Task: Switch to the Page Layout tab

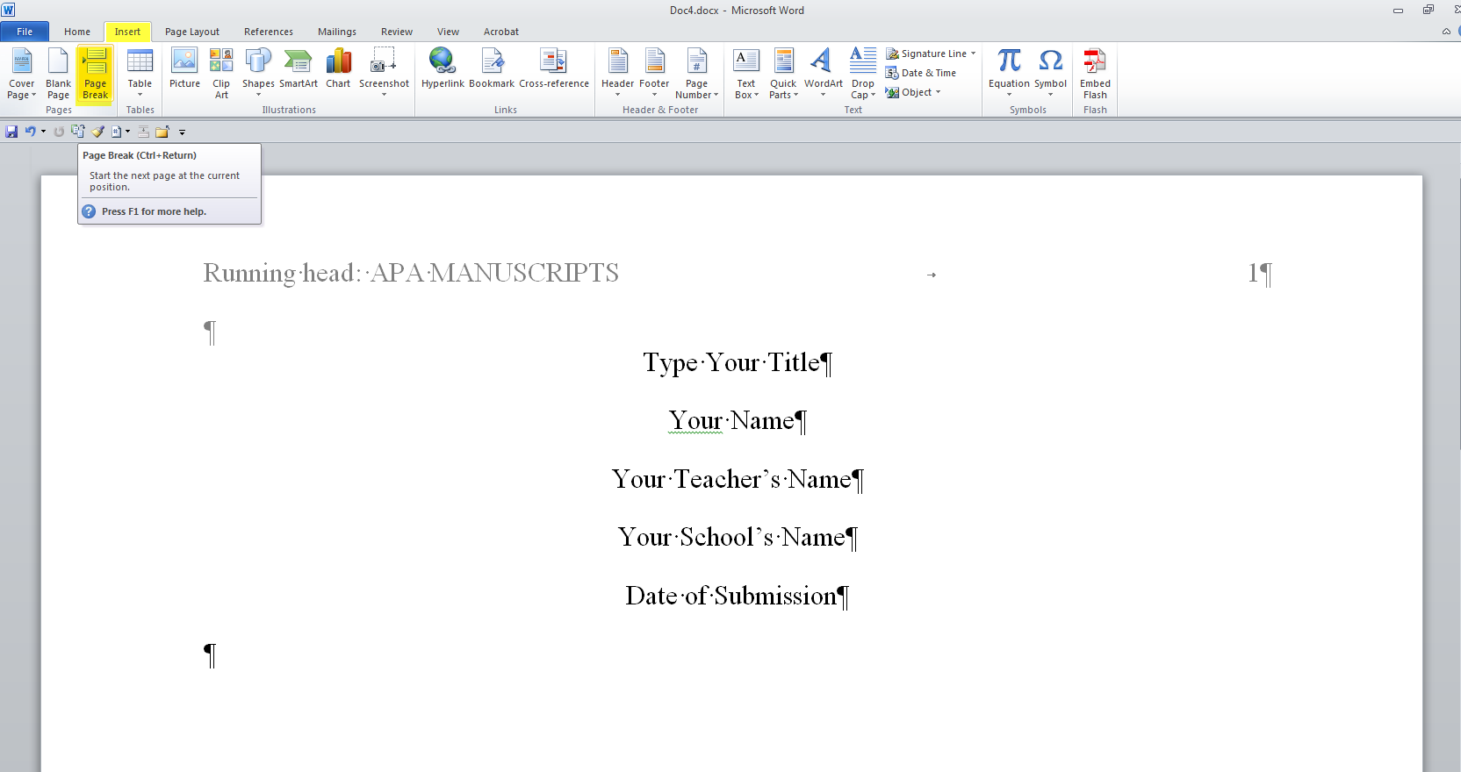Action: 192,32
